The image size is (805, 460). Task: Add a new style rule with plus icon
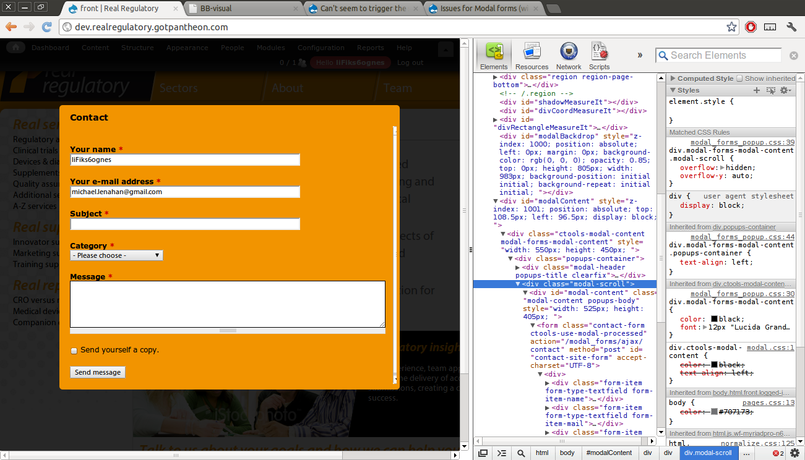[x=756, y=90]
